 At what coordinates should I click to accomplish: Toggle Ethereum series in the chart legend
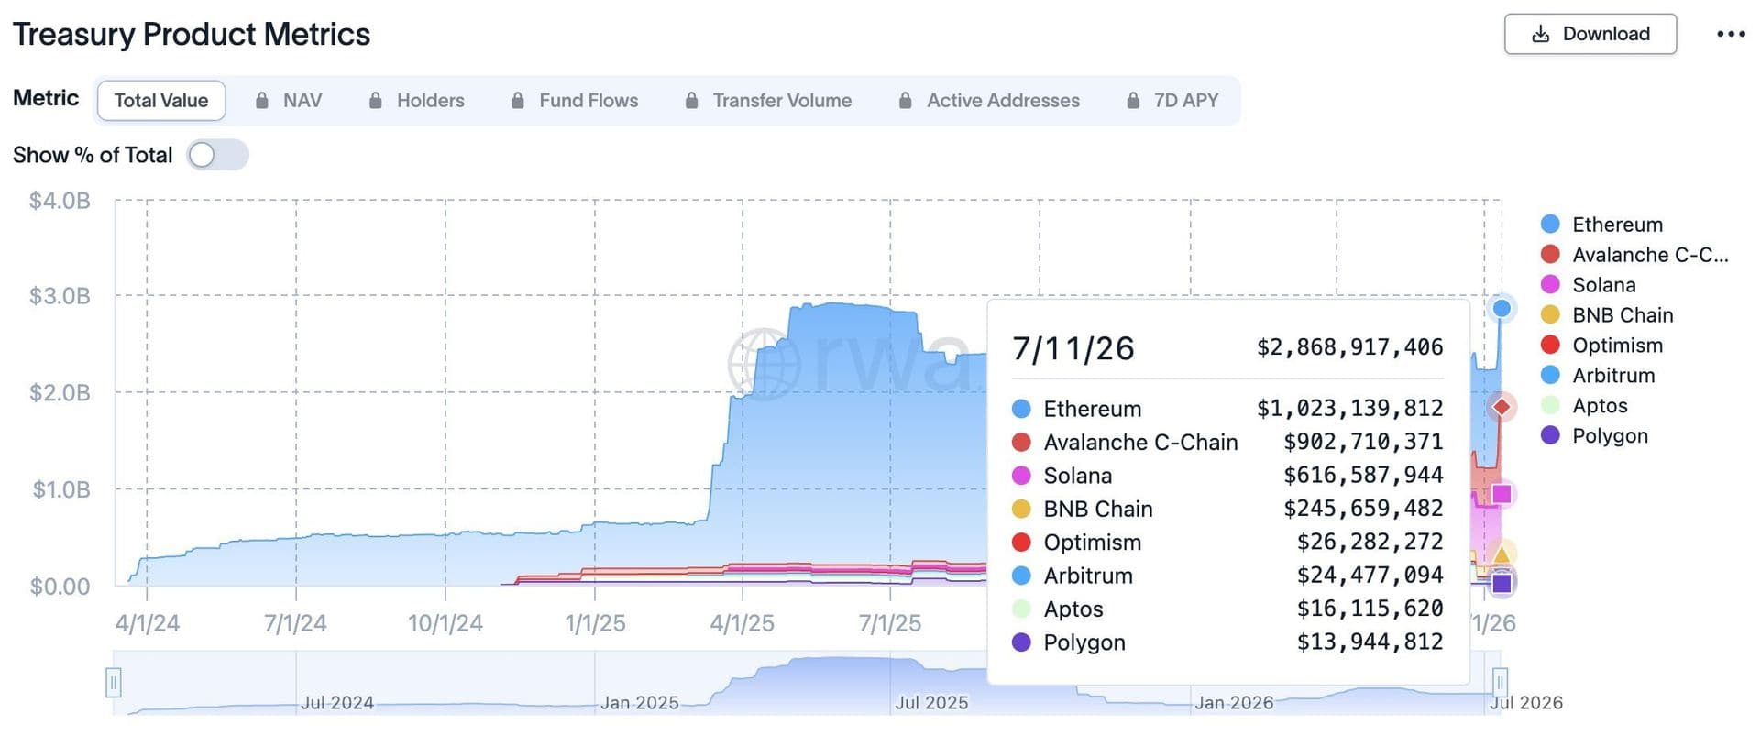[1602, 225]
